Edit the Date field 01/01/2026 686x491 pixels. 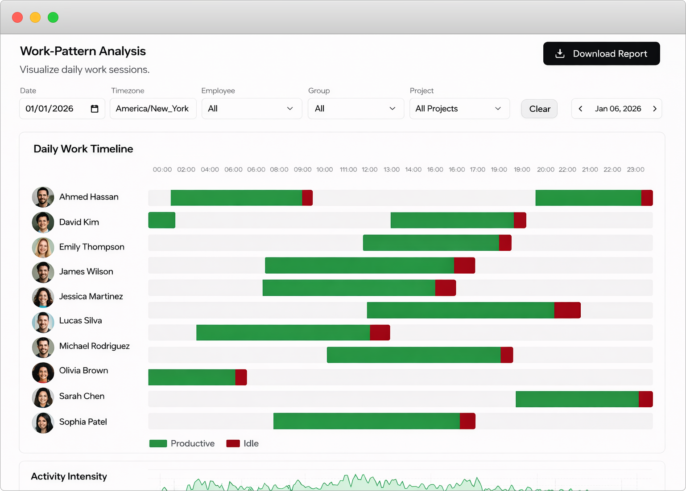click(x=62, y=109)
